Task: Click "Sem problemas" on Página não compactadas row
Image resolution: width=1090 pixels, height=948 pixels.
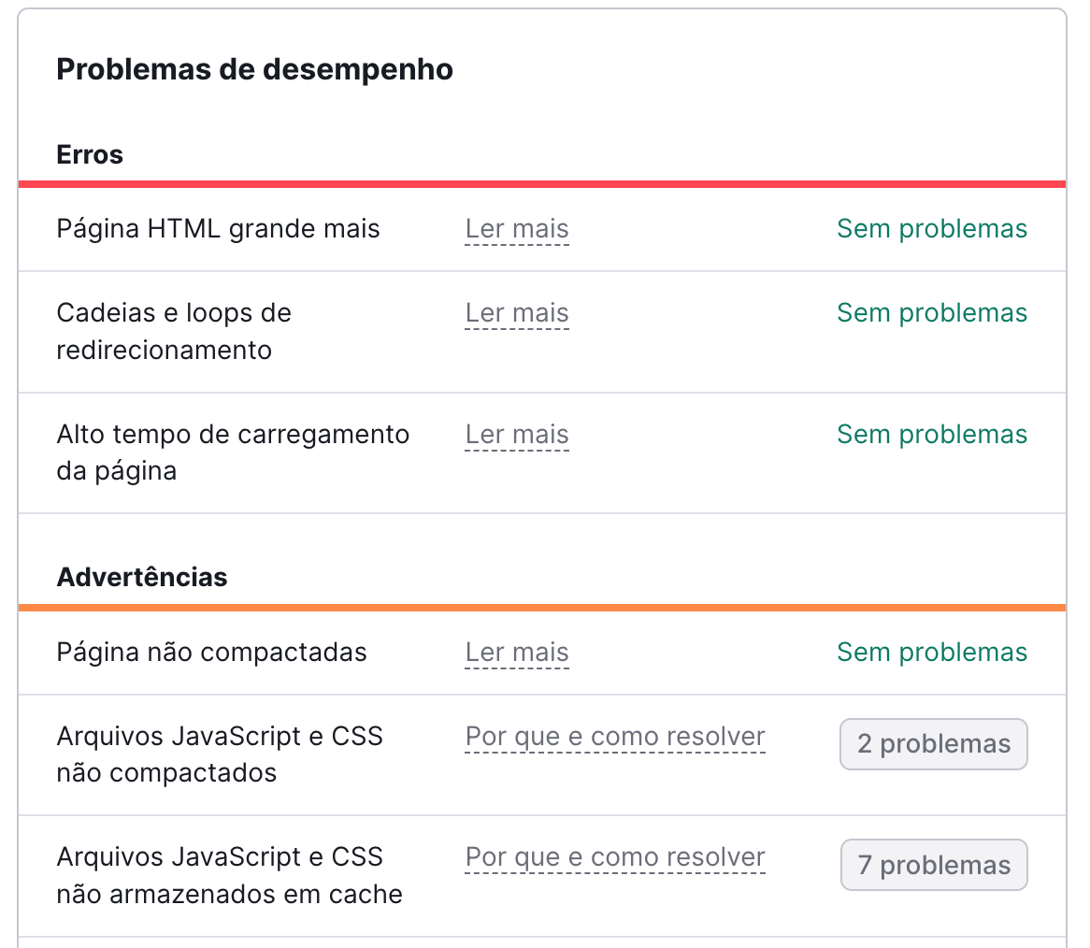Action: (931, 652)
